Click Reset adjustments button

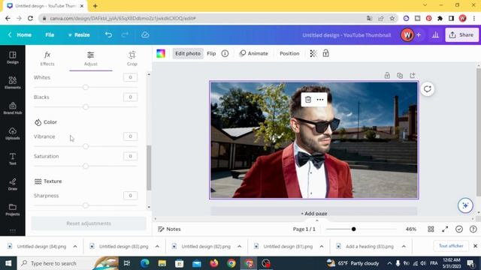89,223
